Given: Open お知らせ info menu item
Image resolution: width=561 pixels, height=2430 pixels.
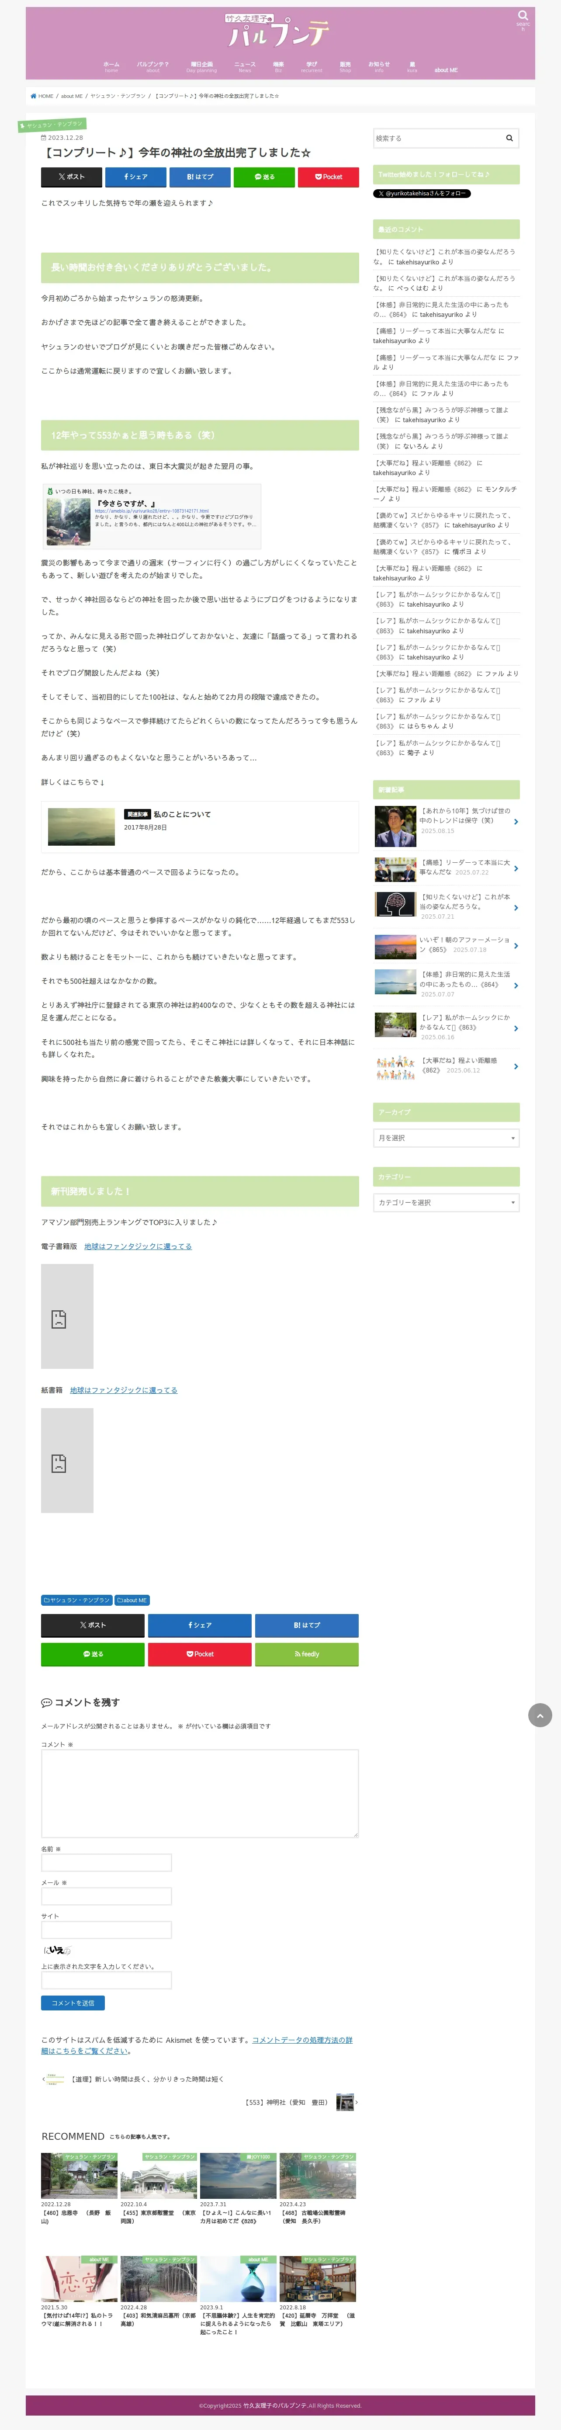Looking at the screenshot, I should (x=379, y=66).
